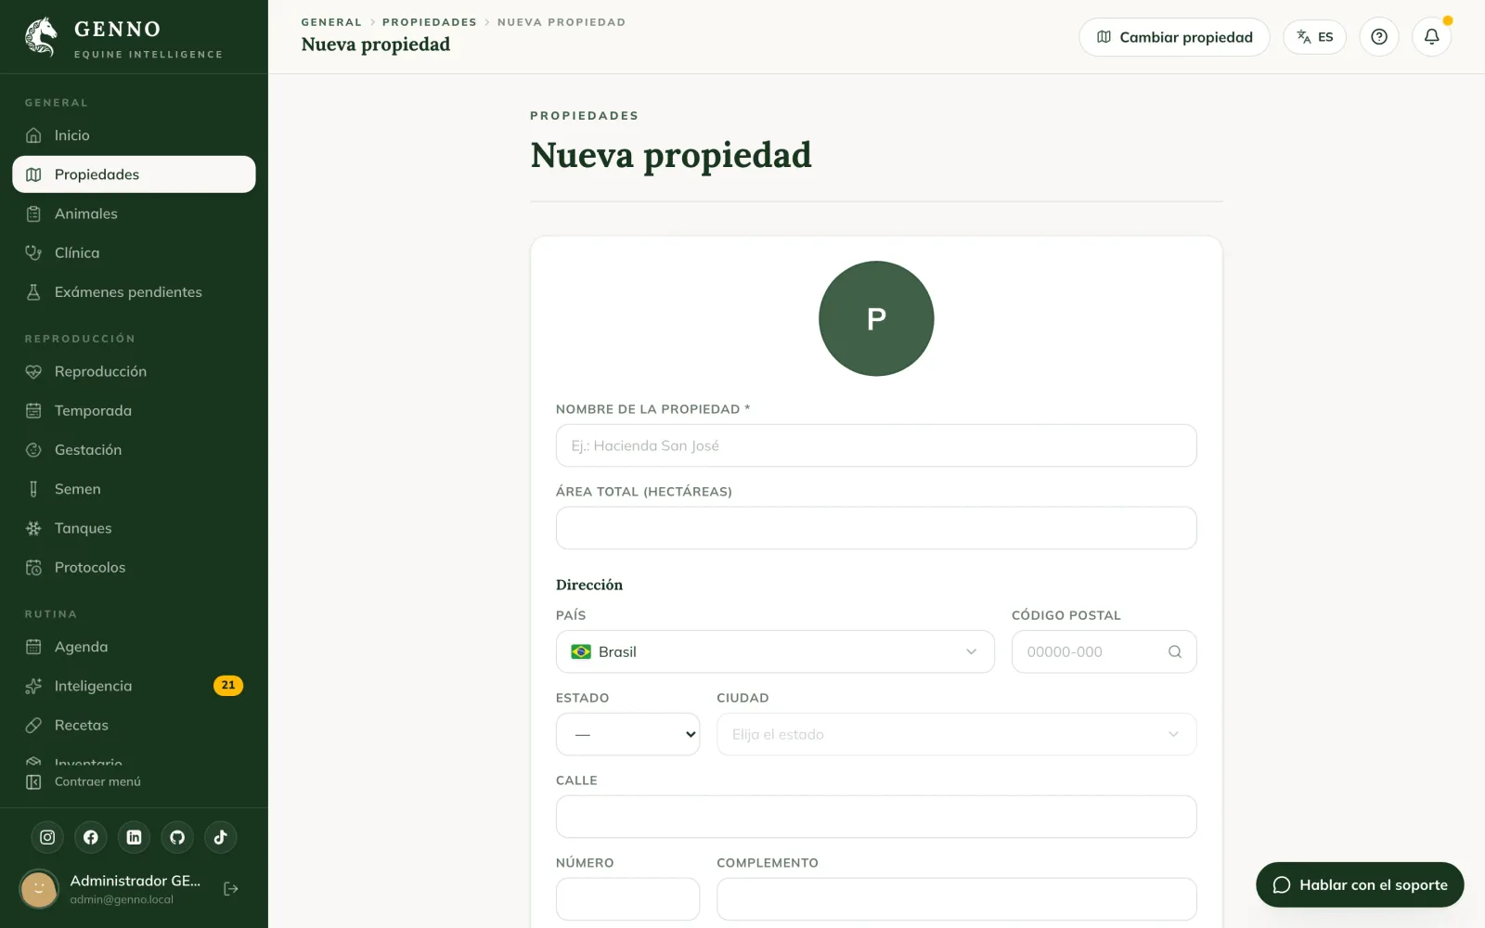
Task: Focus the Calle input field
Action: click(876, 817)
